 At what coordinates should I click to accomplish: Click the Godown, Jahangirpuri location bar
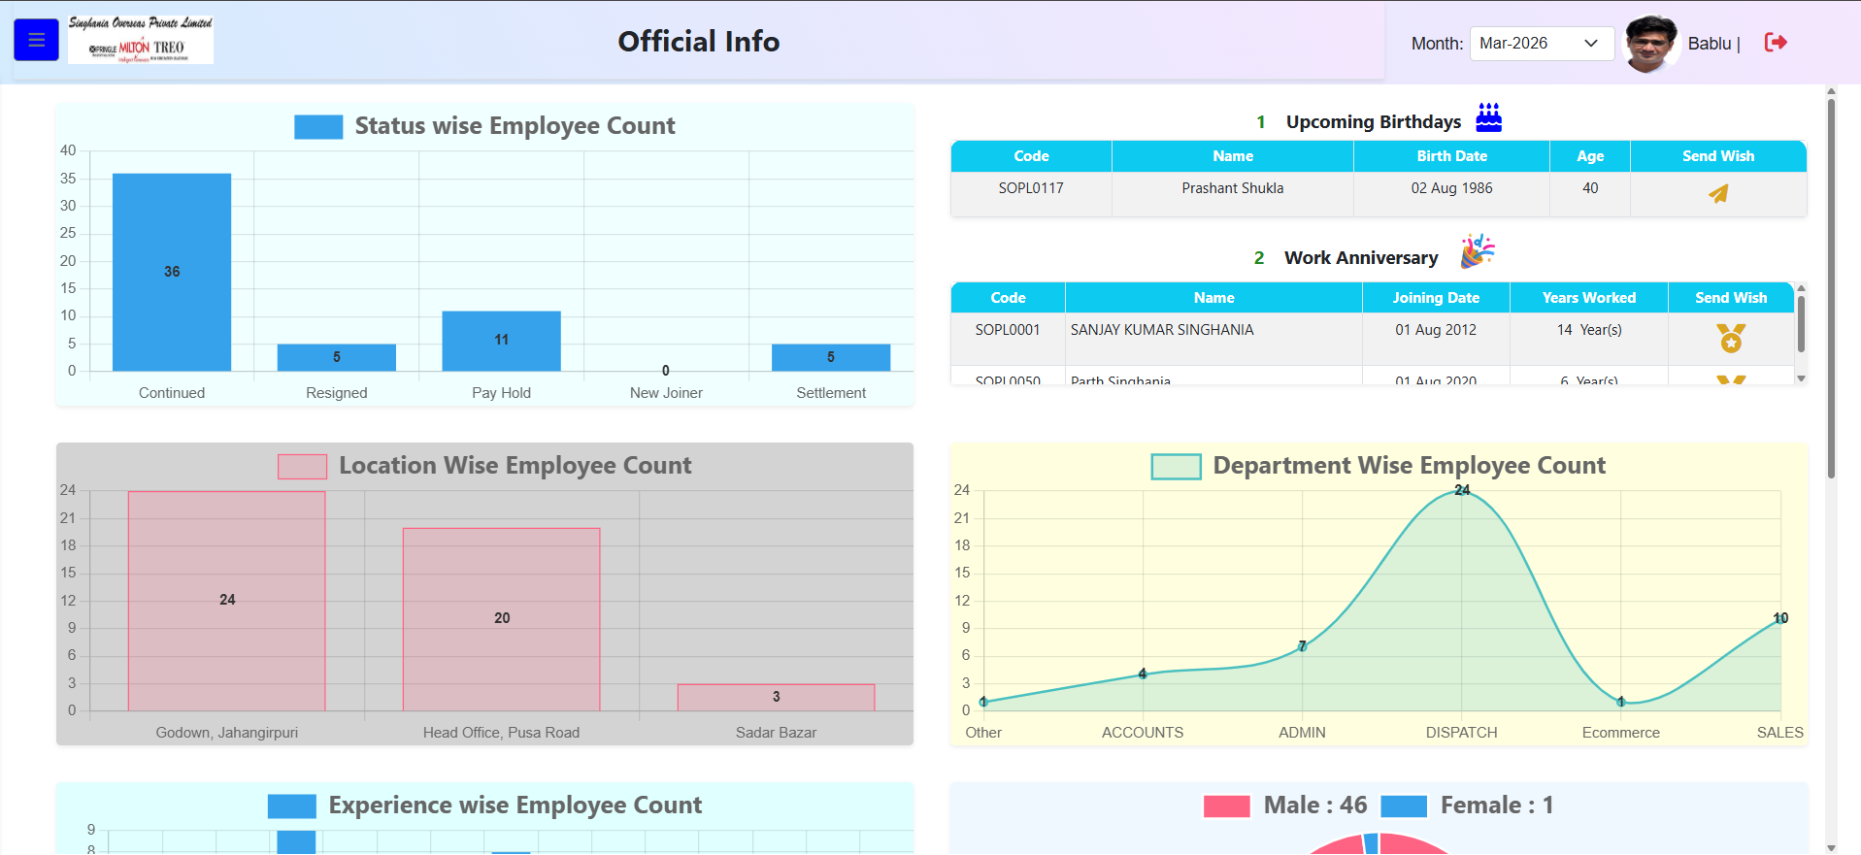coord(227,601)
